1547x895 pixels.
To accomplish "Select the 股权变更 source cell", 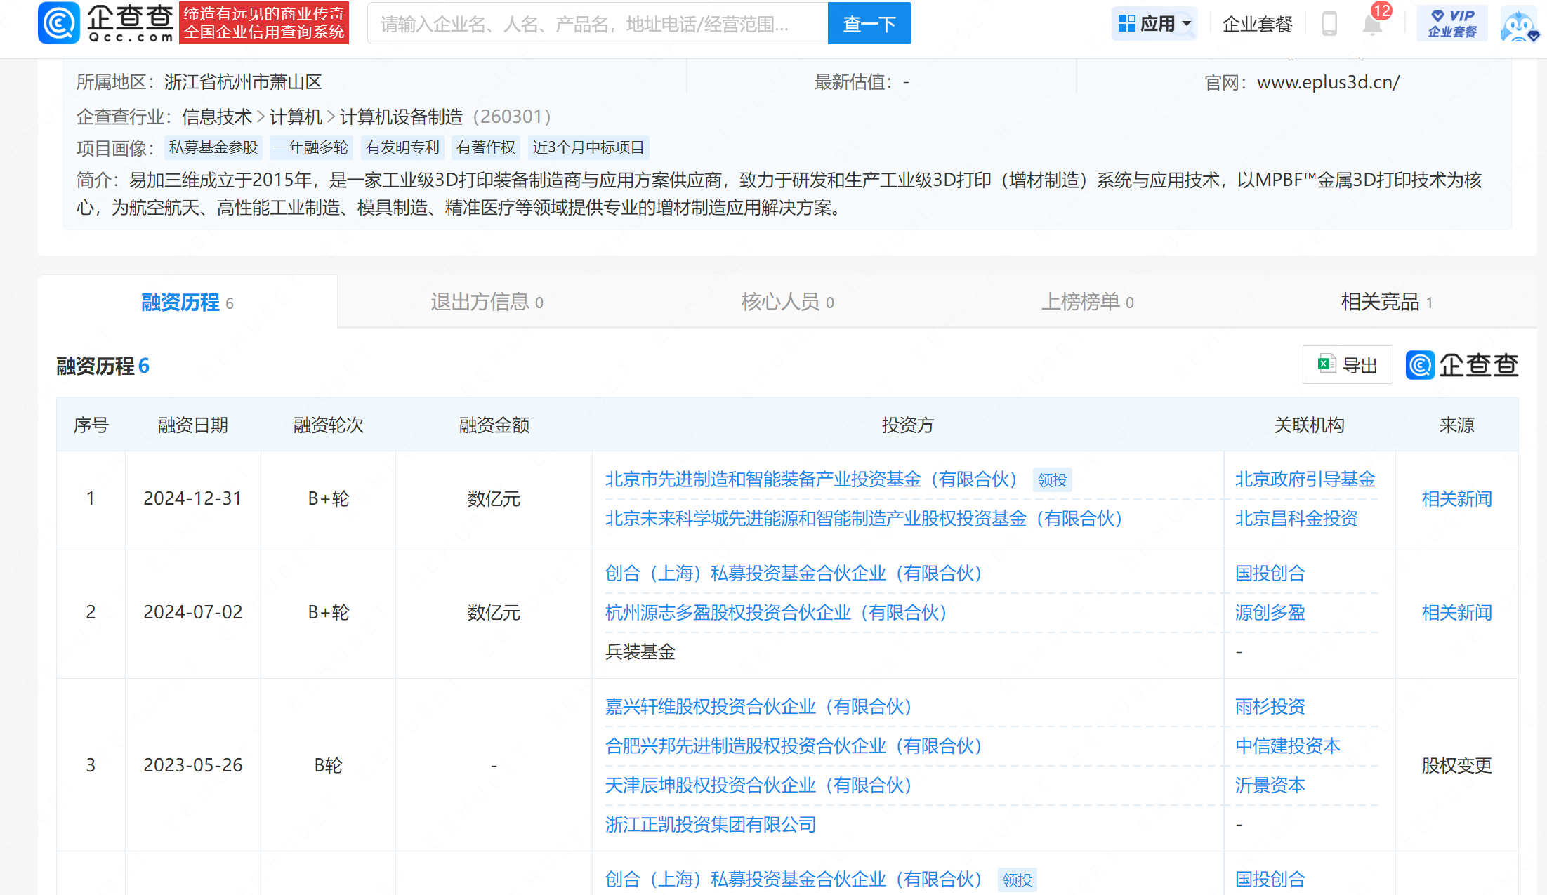I will click(x=1456, y=766).
